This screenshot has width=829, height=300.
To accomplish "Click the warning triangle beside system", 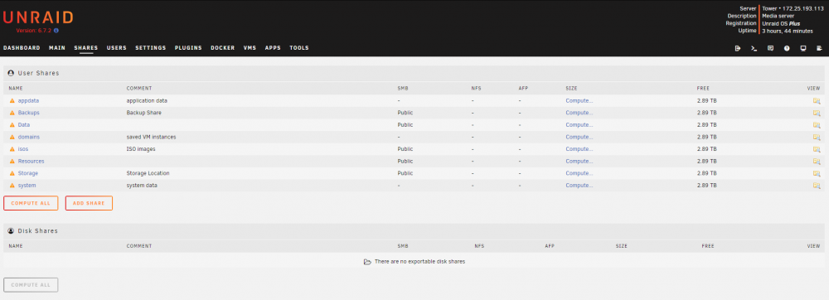I will pyautogui.click(x=12, y=186).
